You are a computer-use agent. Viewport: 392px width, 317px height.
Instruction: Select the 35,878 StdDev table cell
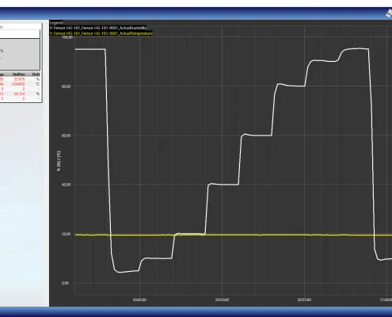[x=19, y=79]
